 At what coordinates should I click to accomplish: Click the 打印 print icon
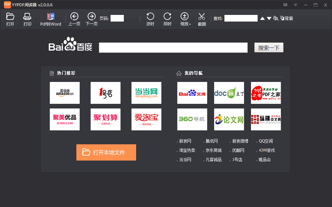pos(27,18)
